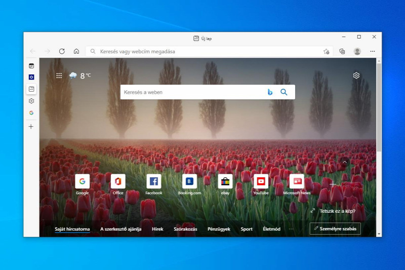The width and height of the screenshot is (405, 270).
Task: Open the 'Életmód' tab
Action: [271, 229]
